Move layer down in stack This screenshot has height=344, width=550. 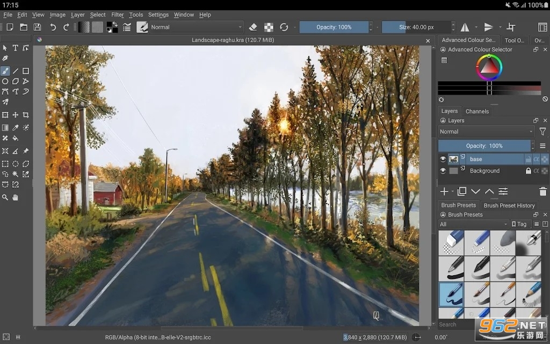tap(475, 191)
